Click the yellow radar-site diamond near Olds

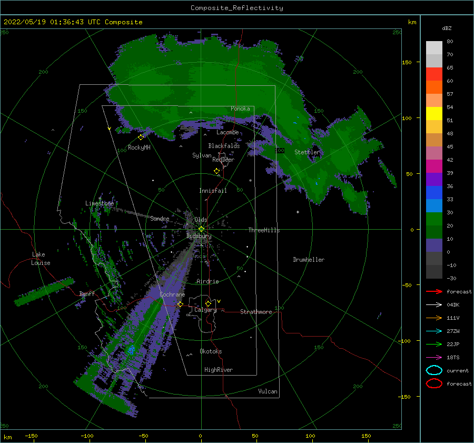point(201,229)
